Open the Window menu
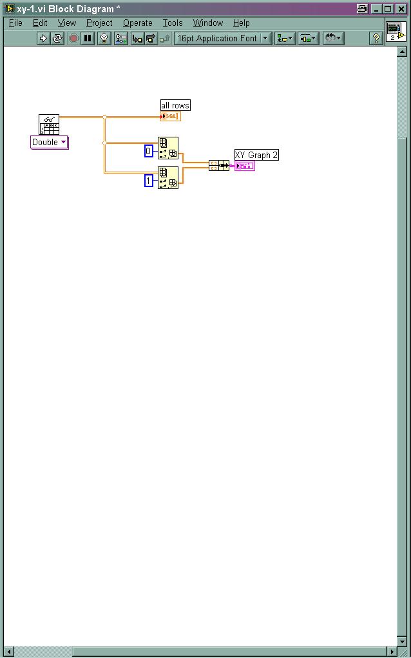The height and width of the screenshot is (658, 411). (x=208, y=23)
